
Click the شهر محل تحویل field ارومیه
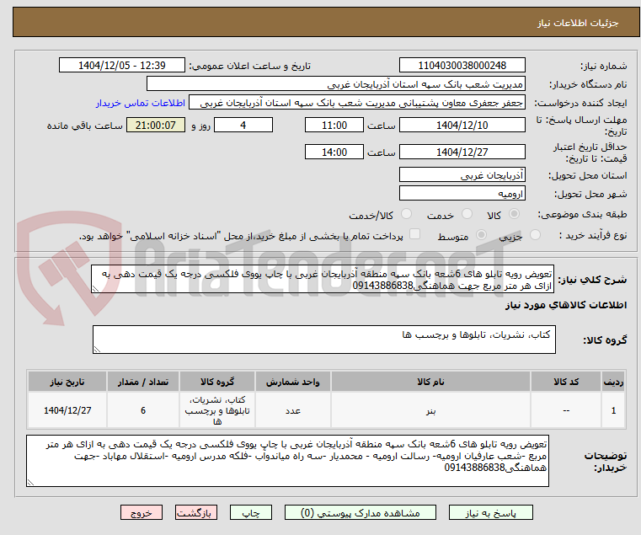coord(462,194)
